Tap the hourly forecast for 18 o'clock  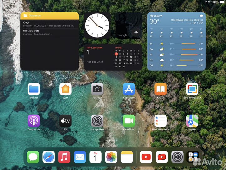(x=171, y=33)
